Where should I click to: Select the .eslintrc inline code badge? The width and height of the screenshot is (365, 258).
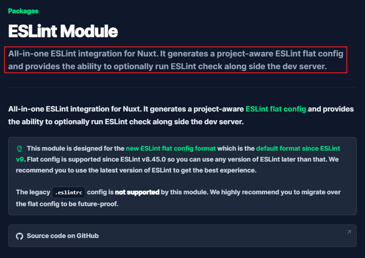(69, 192)
